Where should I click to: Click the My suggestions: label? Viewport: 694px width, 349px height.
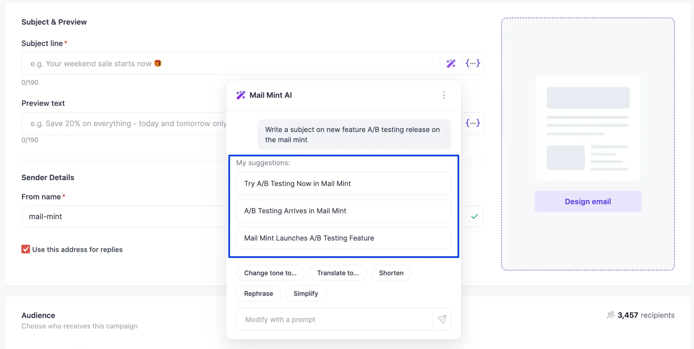(263, 163)
